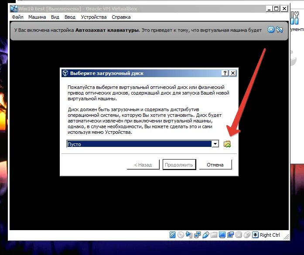The image size is (304, 255).
Task: Click the 'Продолжить' button
Action: point(179,165)
